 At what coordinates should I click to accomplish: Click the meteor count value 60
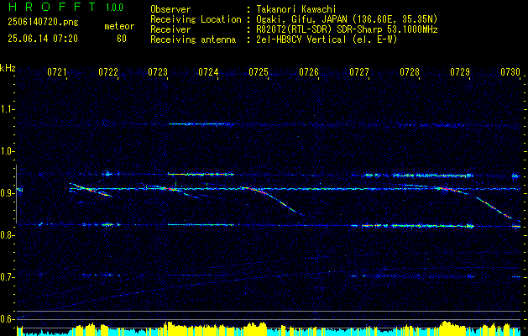point(122,39)
